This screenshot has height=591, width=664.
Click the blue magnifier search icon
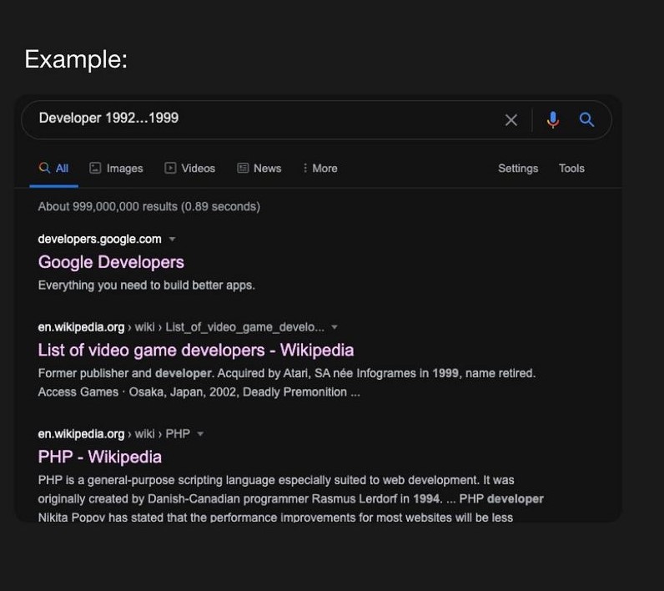click(586, 120)
